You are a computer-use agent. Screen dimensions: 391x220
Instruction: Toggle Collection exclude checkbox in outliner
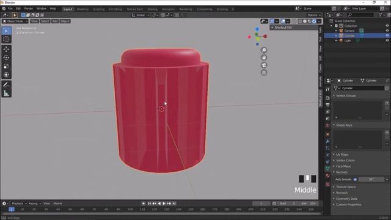coord(336,26)
